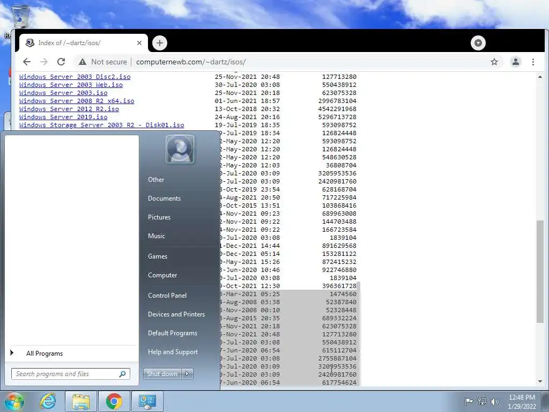
Task: Open the Other user folder
Action: click(x=156, y=180)
